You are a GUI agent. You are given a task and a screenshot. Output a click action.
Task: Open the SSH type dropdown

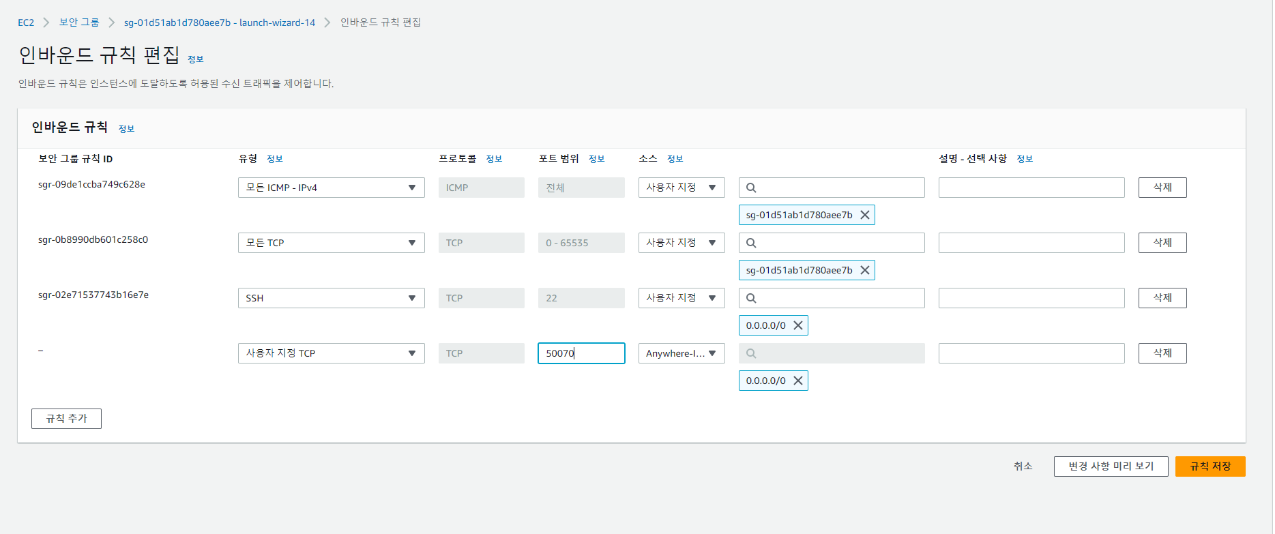(x=331, y=298)
